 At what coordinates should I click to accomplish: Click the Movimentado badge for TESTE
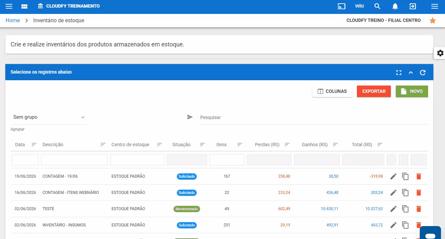[187, 209]
